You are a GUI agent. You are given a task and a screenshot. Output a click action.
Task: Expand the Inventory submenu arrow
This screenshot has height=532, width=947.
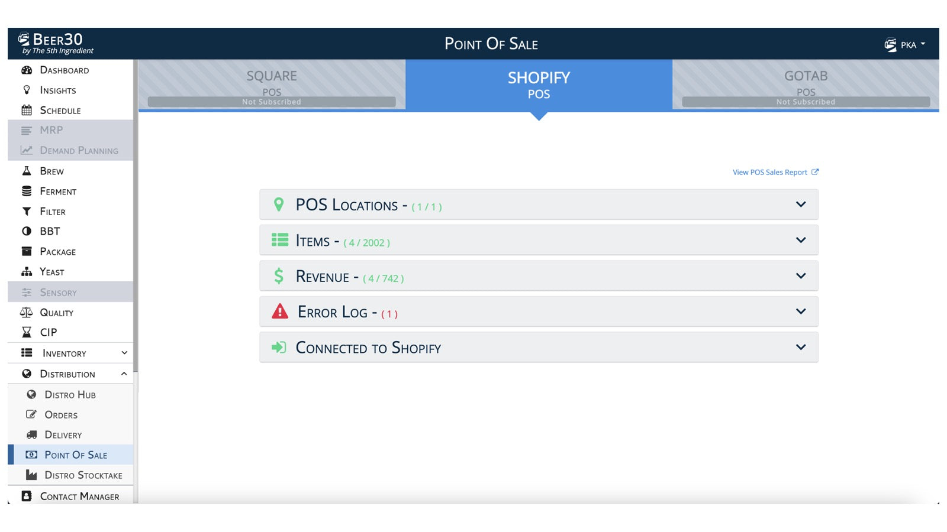[124, 353]
